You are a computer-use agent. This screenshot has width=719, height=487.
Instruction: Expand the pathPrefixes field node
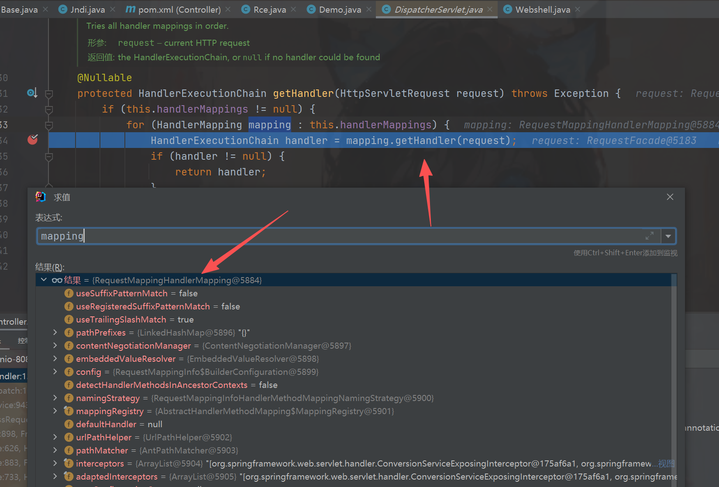[55, 333]
